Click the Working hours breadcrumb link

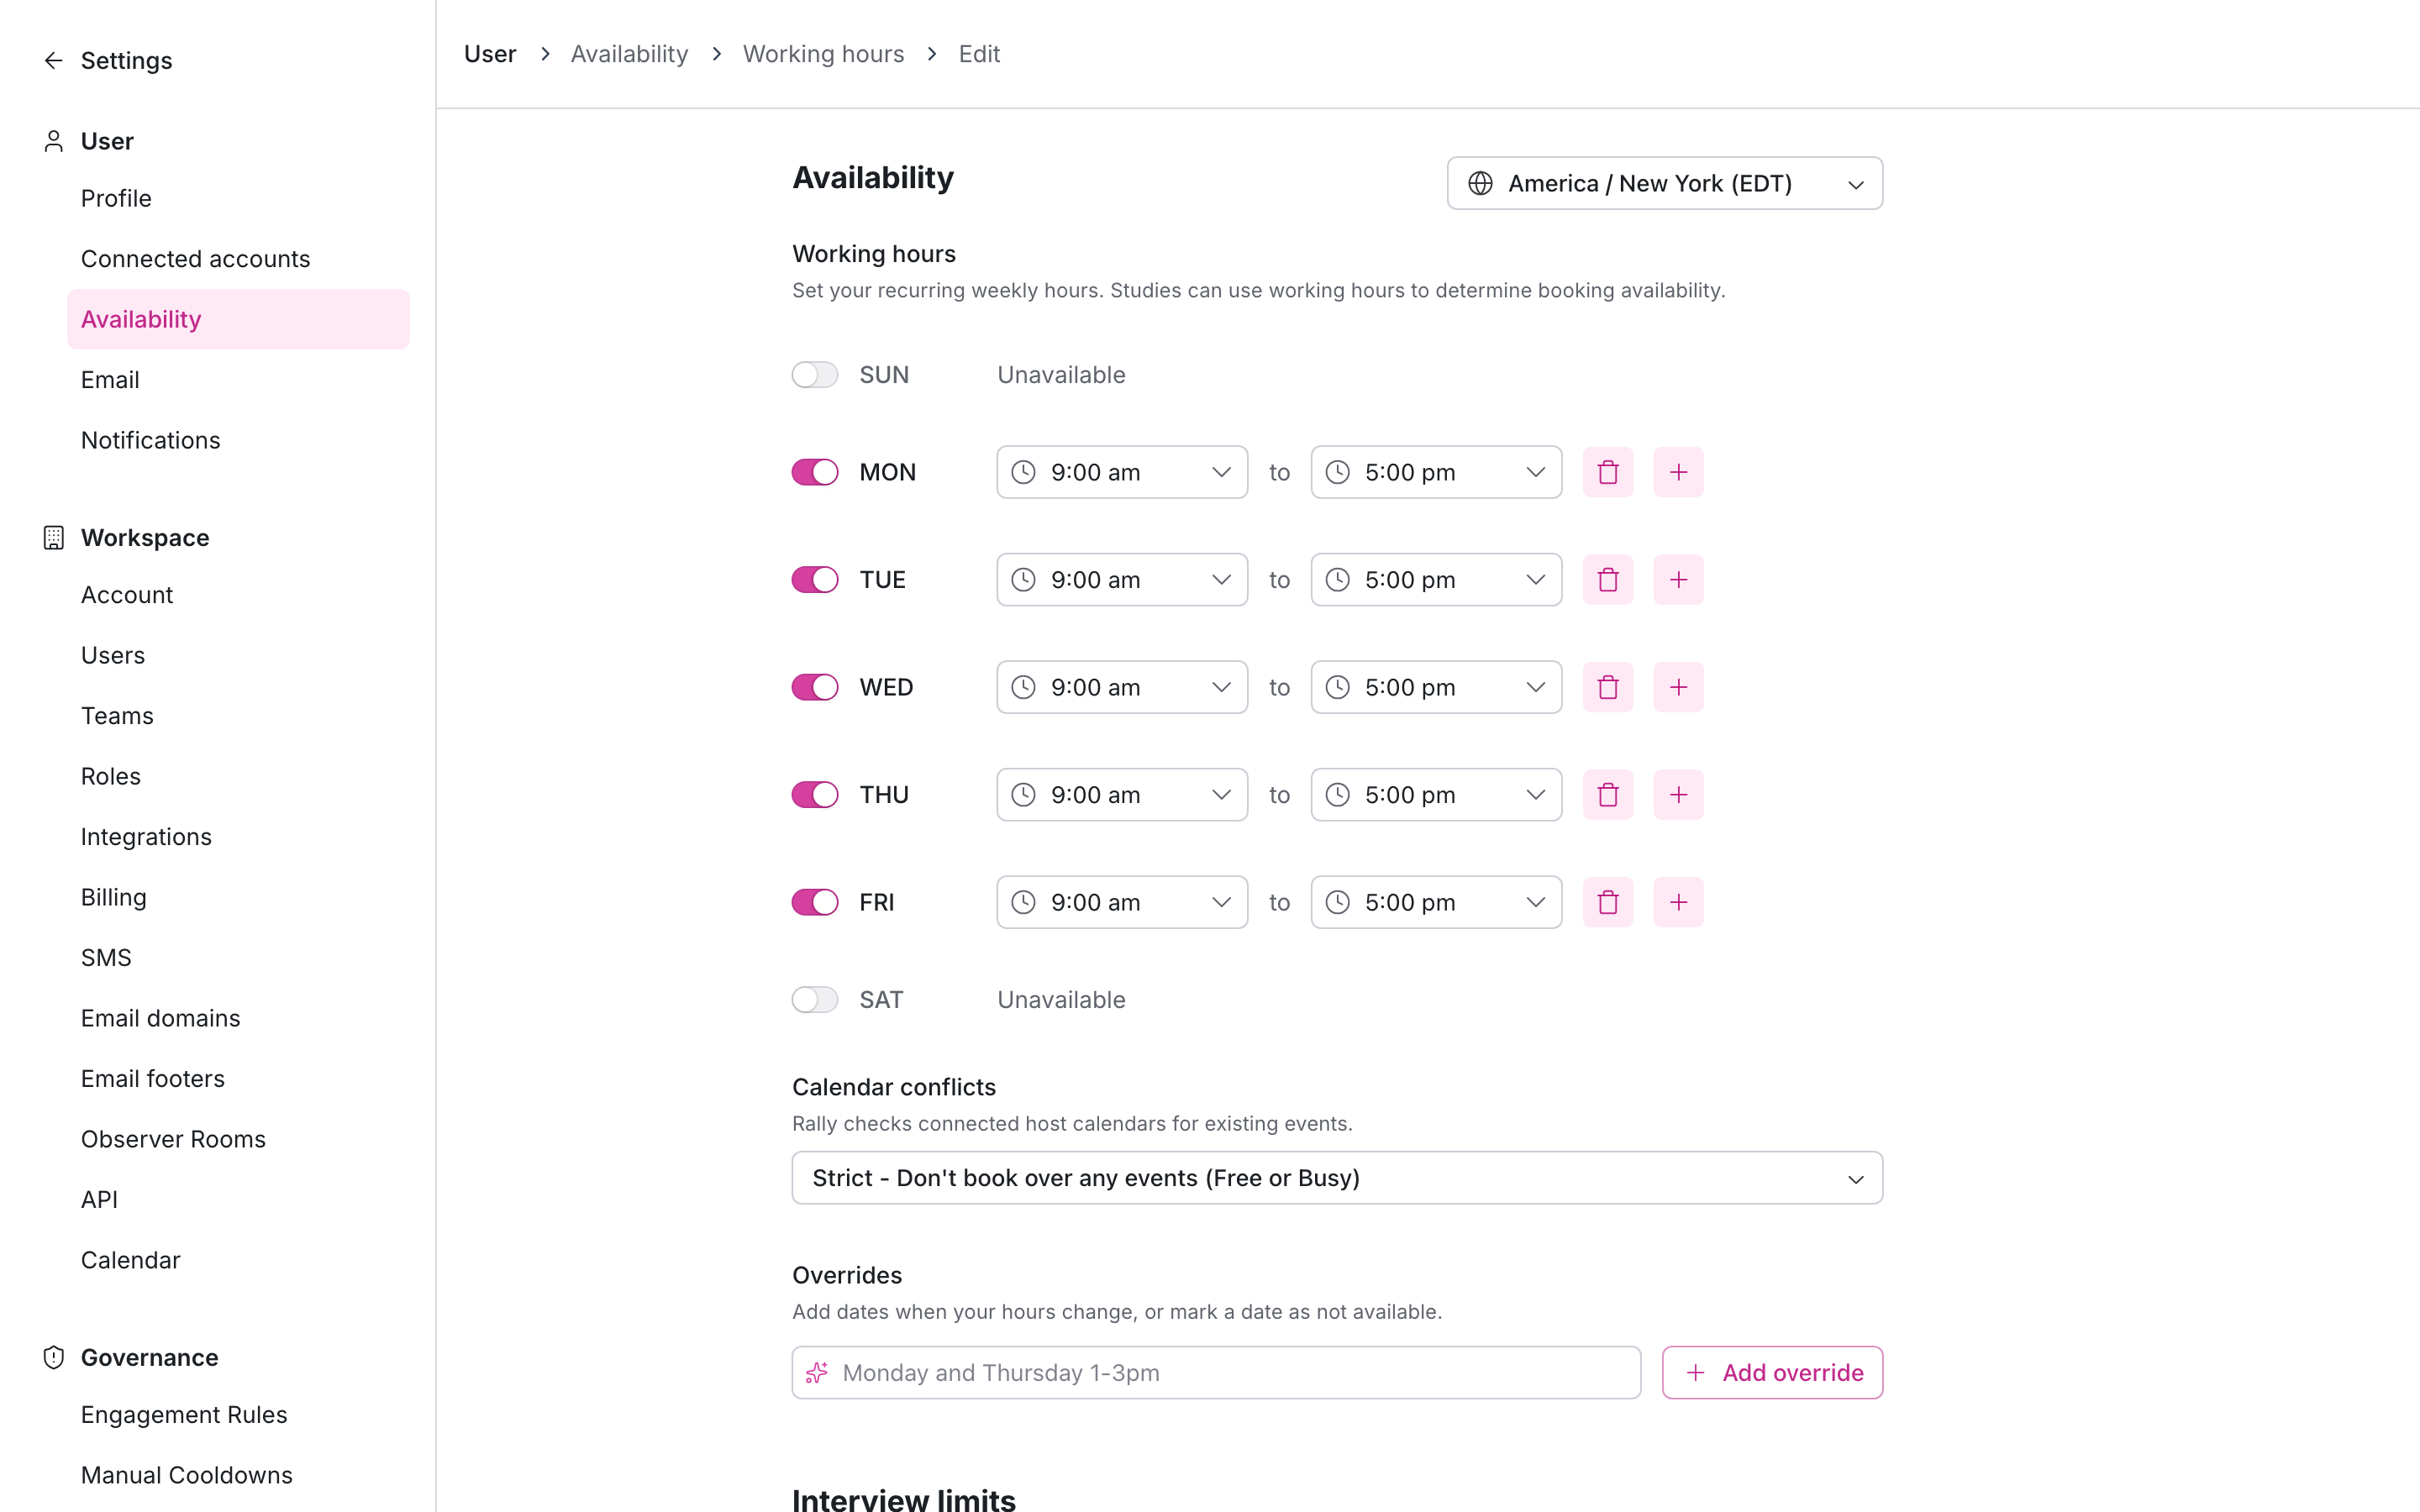(823, 54)
